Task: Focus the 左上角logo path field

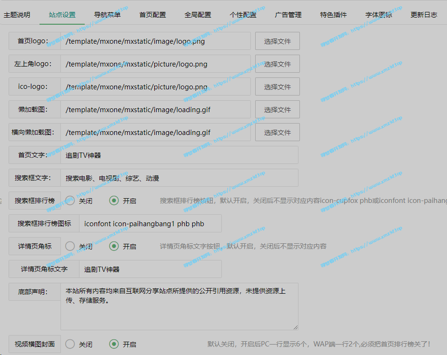Action: pos(156,64)
